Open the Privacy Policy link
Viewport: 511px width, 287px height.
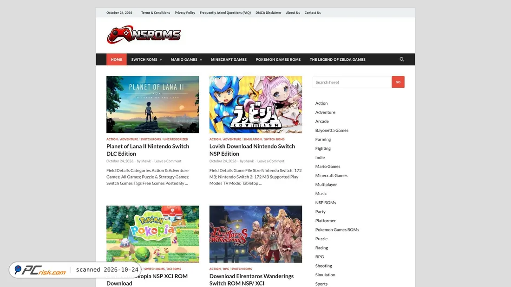click(185, 13)
